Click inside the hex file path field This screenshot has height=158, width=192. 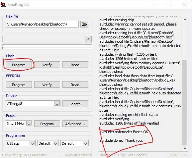pyautogui.click(x=42, y=24)
